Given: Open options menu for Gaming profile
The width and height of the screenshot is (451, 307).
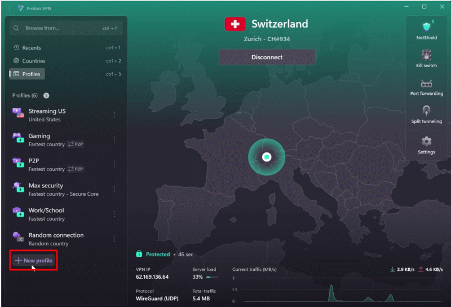Looking at the screenshot, I should pyautogui.click(x=114, y=139).
